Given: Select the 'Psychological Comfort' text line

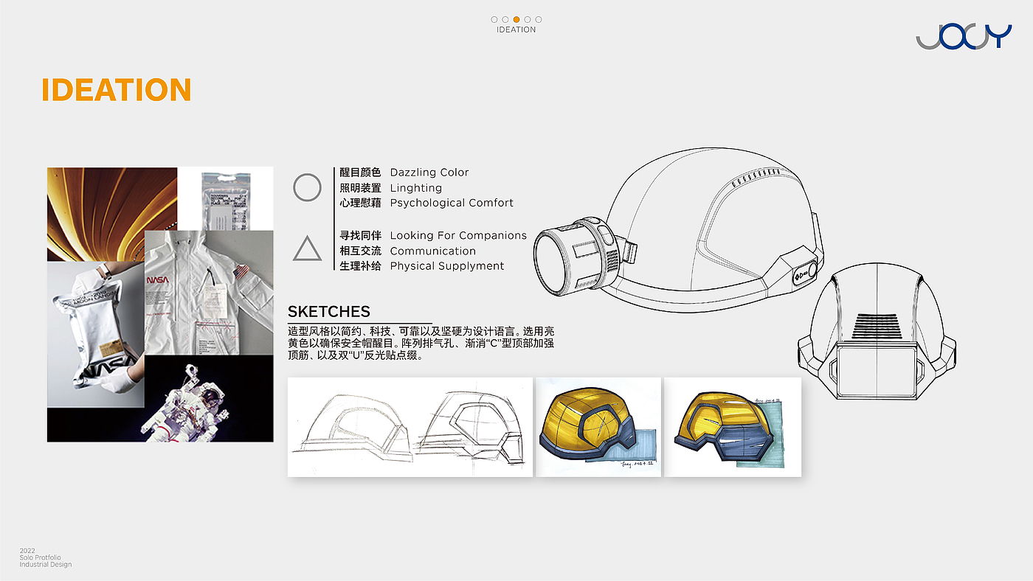Looking at the screenshot, I should [x=452, y=203].
